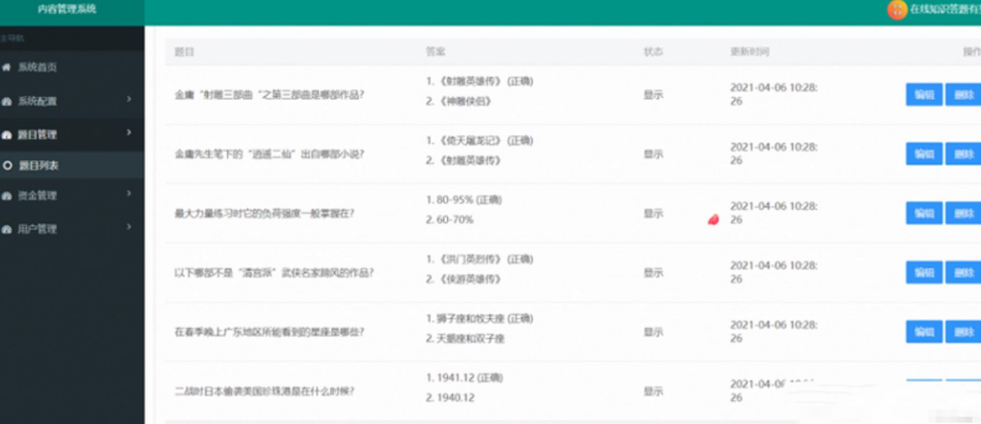
Task: Click 显示 status in 珍珠港 row
Action: [653, 391]
